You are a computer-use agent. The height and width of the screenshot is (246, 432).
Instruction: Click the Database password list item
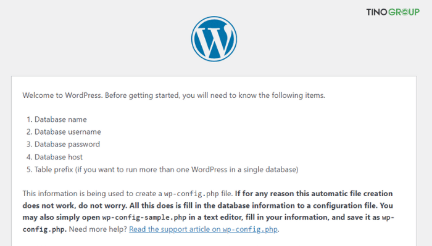(x=64, y=145)
